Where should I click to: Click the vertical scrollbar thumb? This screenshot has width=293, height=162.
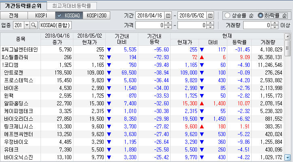[287, 48]
